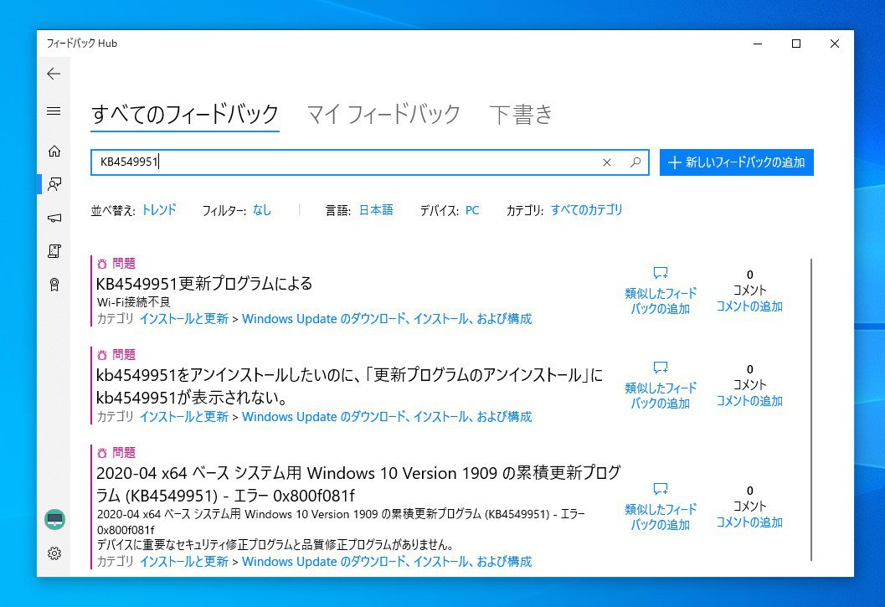Open the KB4549951更新プログラムによる feedback title
This screenshot has height=607, width=885.
[204, 284]
